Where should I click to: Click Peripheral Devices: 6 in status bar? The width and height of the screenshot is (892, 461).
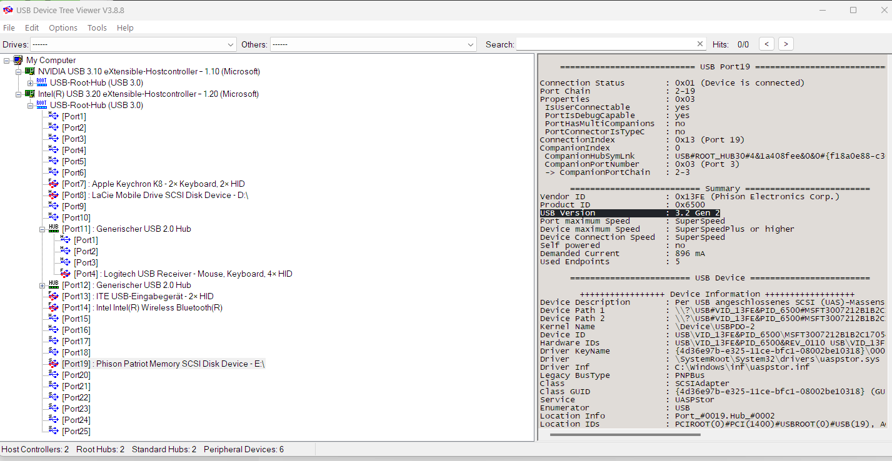[x=244, y=450]
